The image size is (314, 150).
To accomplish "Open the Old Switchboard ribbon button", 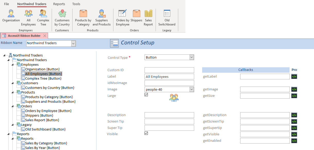I will [x=167, y=18].
